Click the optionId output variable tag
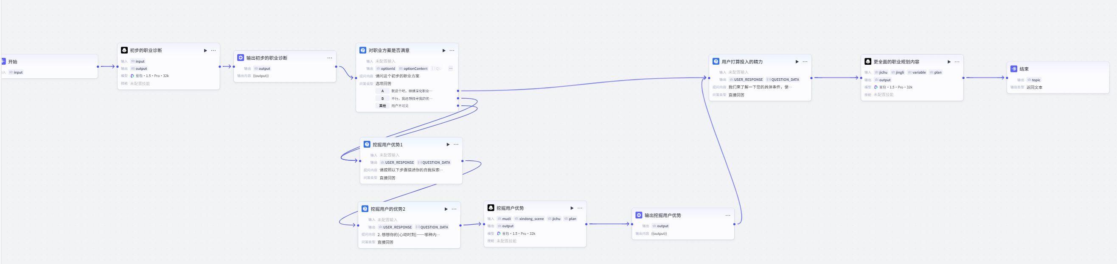 pos(386,69)
